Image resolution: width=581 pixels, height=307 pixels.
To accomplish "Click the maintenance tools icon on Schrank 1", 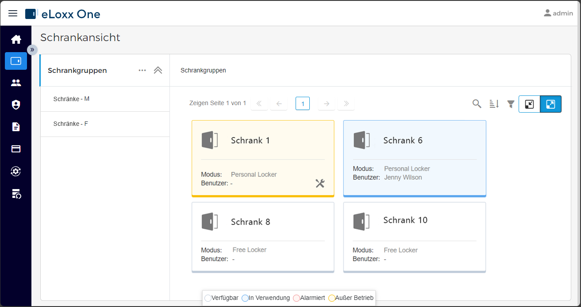I will [x=320, y=183].
